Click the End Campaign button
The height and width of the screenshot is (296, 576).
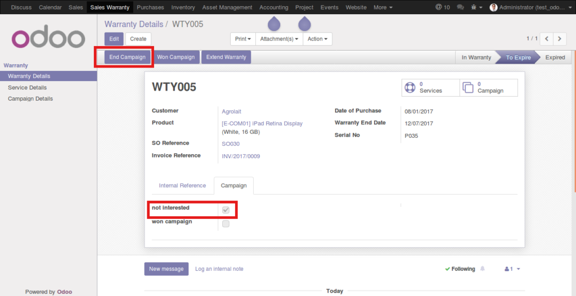pos(128,57)
